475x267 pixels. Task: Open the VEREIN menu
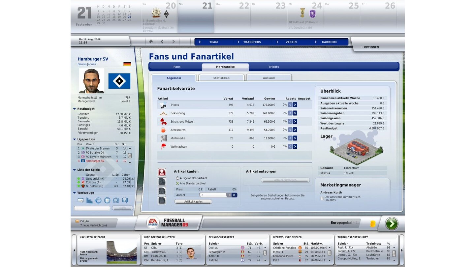291,42
